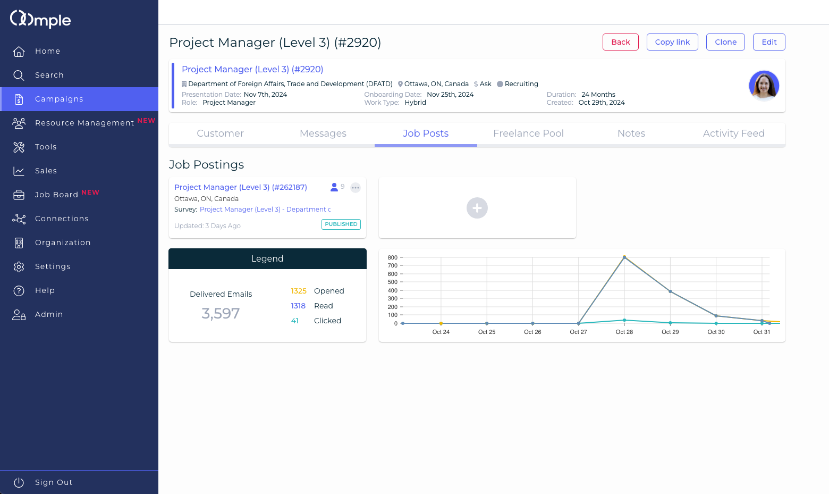Open the Job Board briefcase icon

(x=19, y=195)
